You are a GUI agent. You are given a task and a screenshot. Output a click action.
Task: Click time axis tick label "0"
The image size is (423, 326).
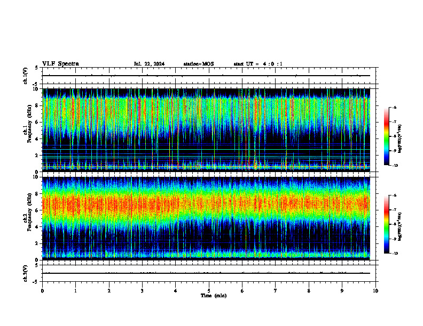(x=42, y=291)
